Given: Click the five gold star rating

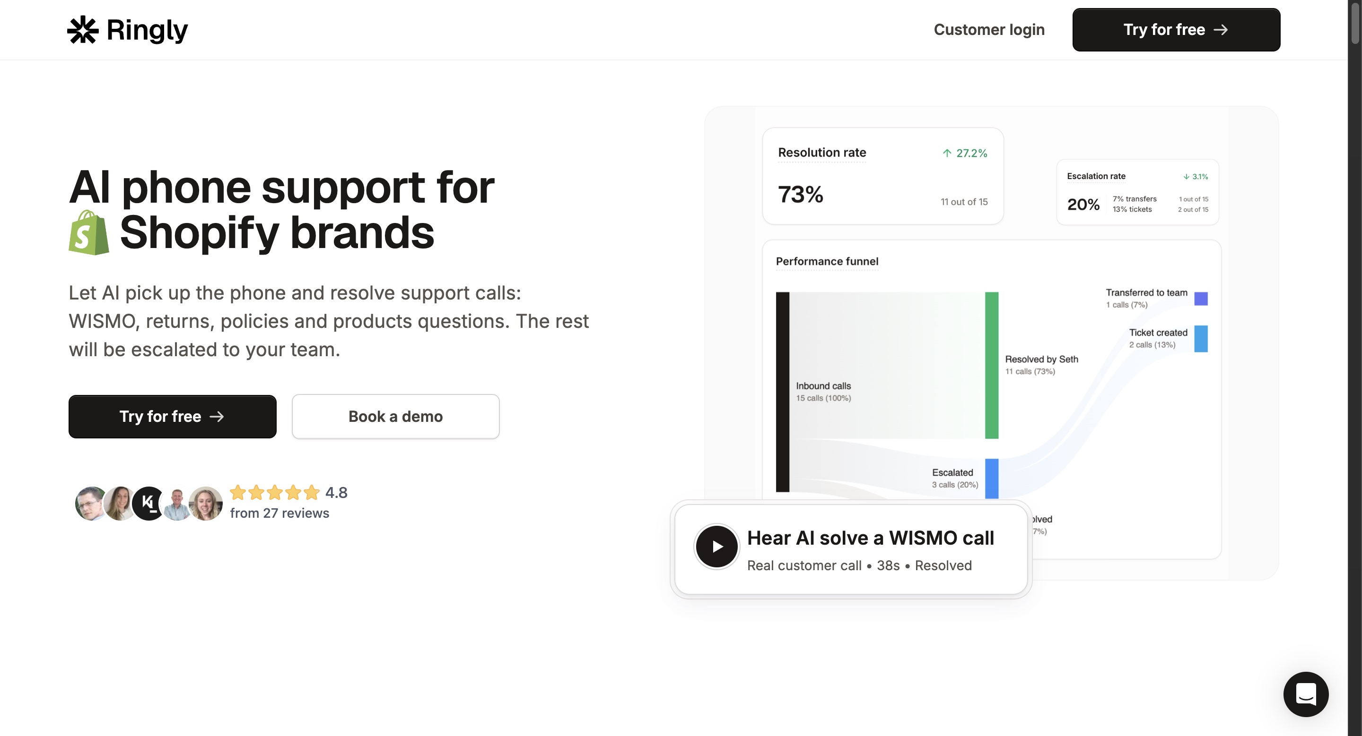Looking at the screenshot, I should tap(275, 493).
